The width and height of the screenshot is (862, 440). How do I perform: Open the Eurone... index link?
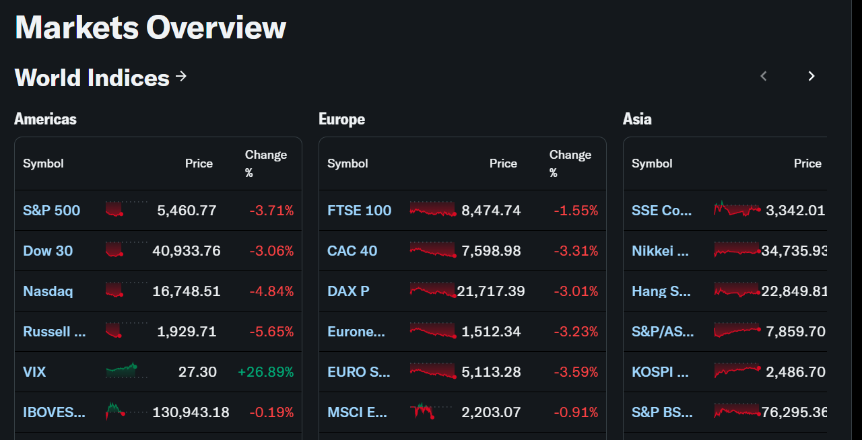coord(356,332)
